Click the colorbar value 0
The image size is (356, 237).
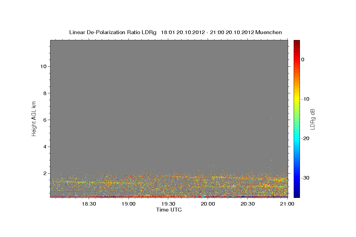click(303, 60)
